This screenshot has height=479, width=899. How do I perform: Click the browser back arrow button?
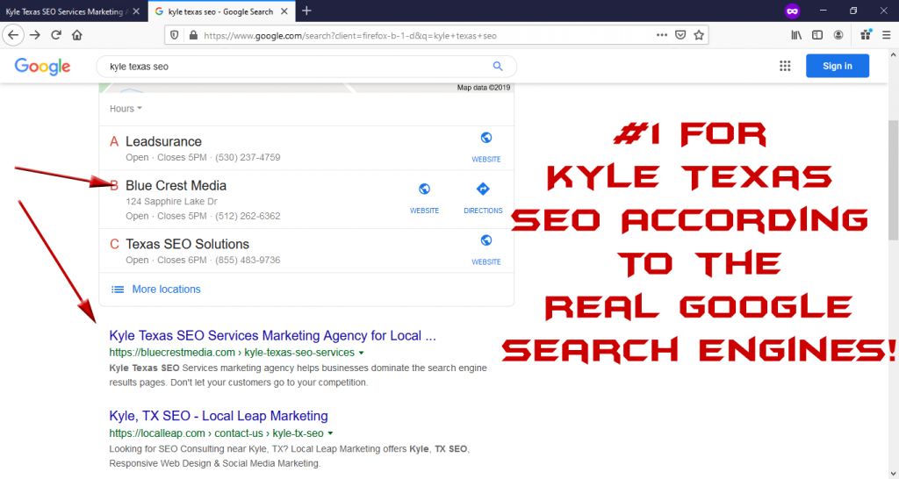(13, 35)
